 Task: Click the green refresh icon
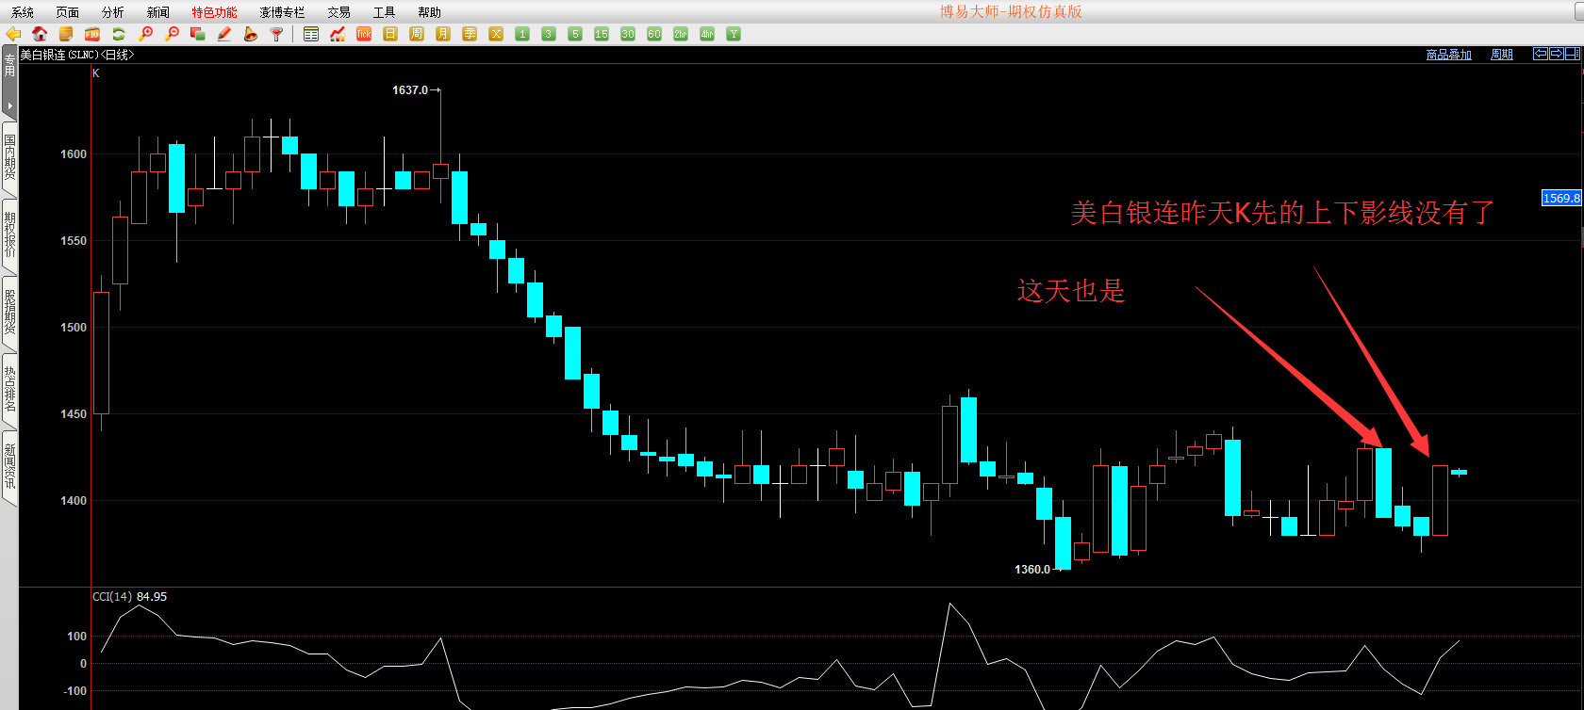pyautogui.click(x=119, y=34)
